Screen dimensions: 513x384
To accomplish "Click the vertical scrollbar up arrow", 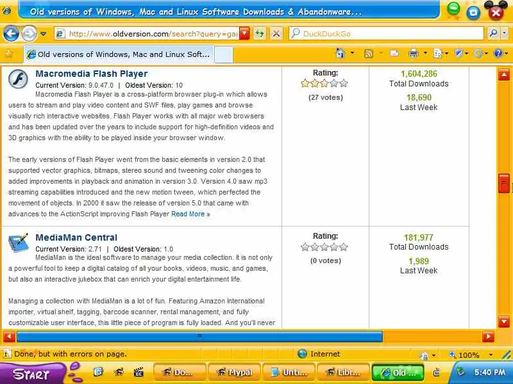I will [x=504, y=75].
